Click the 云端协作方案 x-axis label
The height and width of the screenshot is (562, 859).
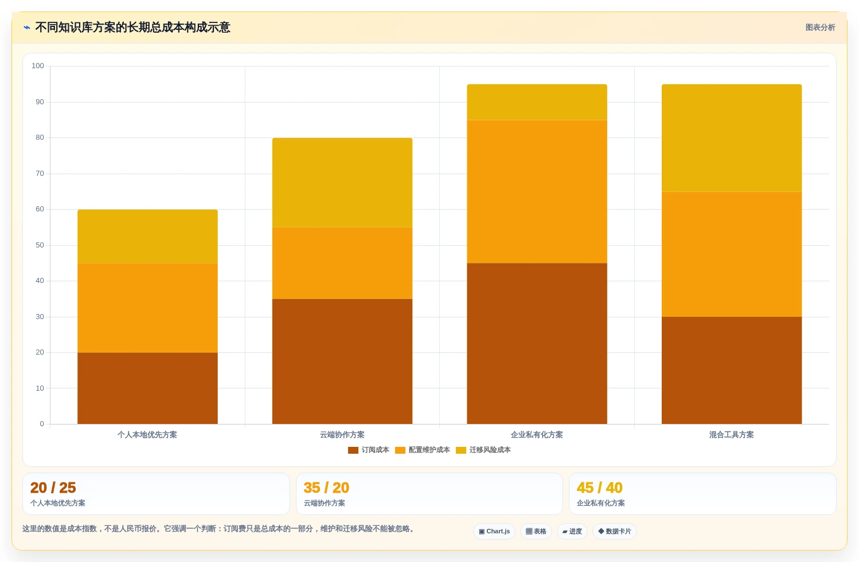click(x=342, y=435)
